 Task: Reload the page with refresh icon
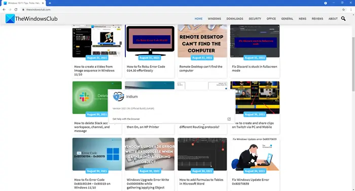click(16, 10)
